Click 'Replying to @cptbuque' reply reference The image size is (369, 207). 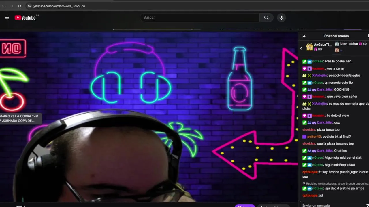tap(337, 183)
